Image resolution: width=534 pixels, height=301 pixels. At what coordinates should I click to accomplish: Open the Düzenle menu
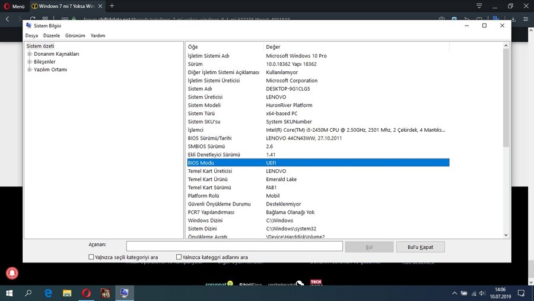[x=52, y=36]
